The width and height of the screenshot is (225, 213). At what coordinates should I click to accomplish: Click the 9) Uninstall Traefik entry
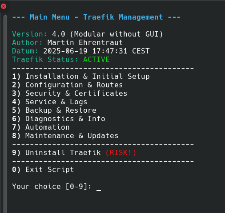[56, 153]
